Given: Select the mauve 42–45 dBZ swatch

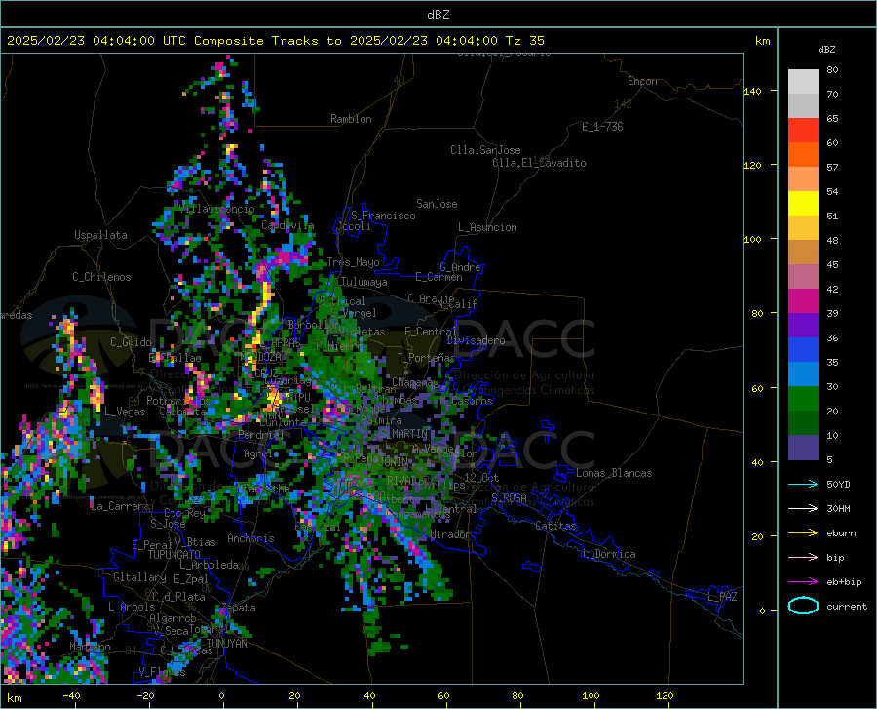Looking at the screenshot, I should tap(803, 277).
